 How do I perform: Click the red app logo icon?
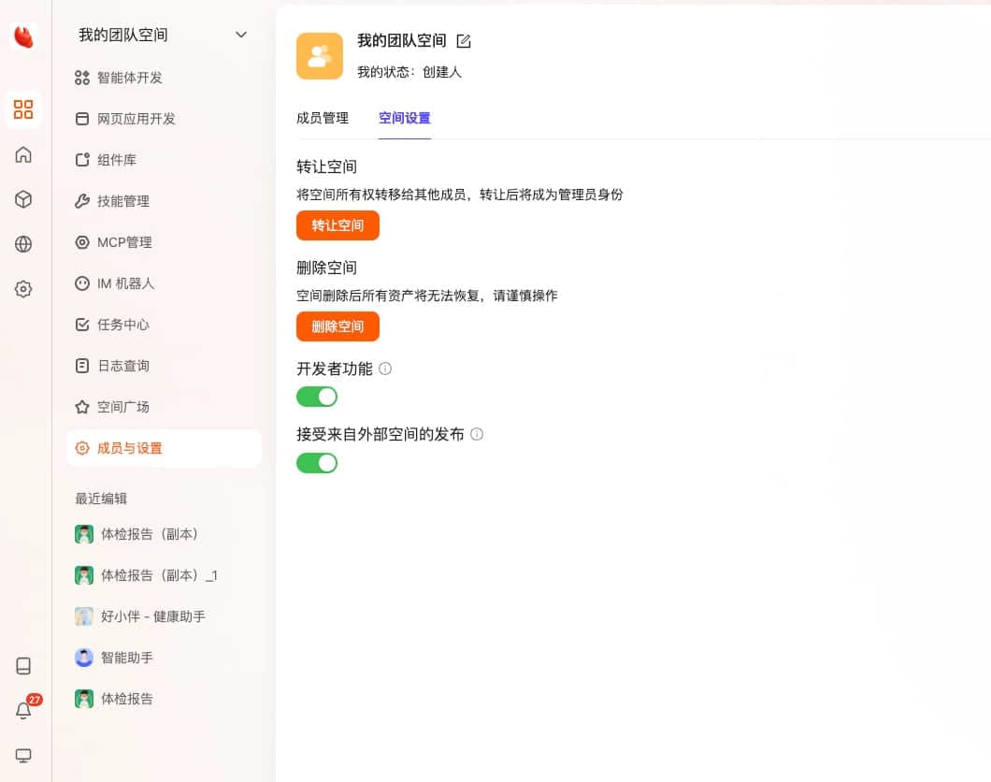click(x=23, y=37)
